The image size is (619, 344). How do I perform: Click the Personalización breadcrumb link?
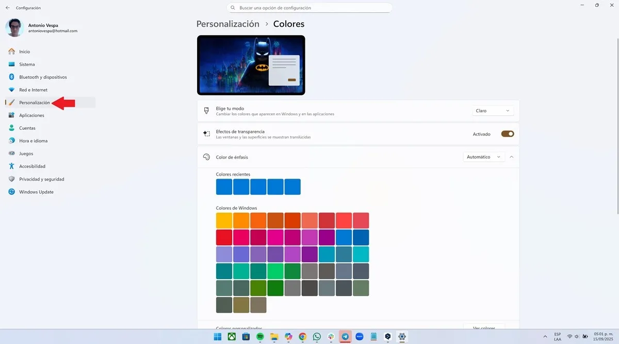click(x=227, y=24)
